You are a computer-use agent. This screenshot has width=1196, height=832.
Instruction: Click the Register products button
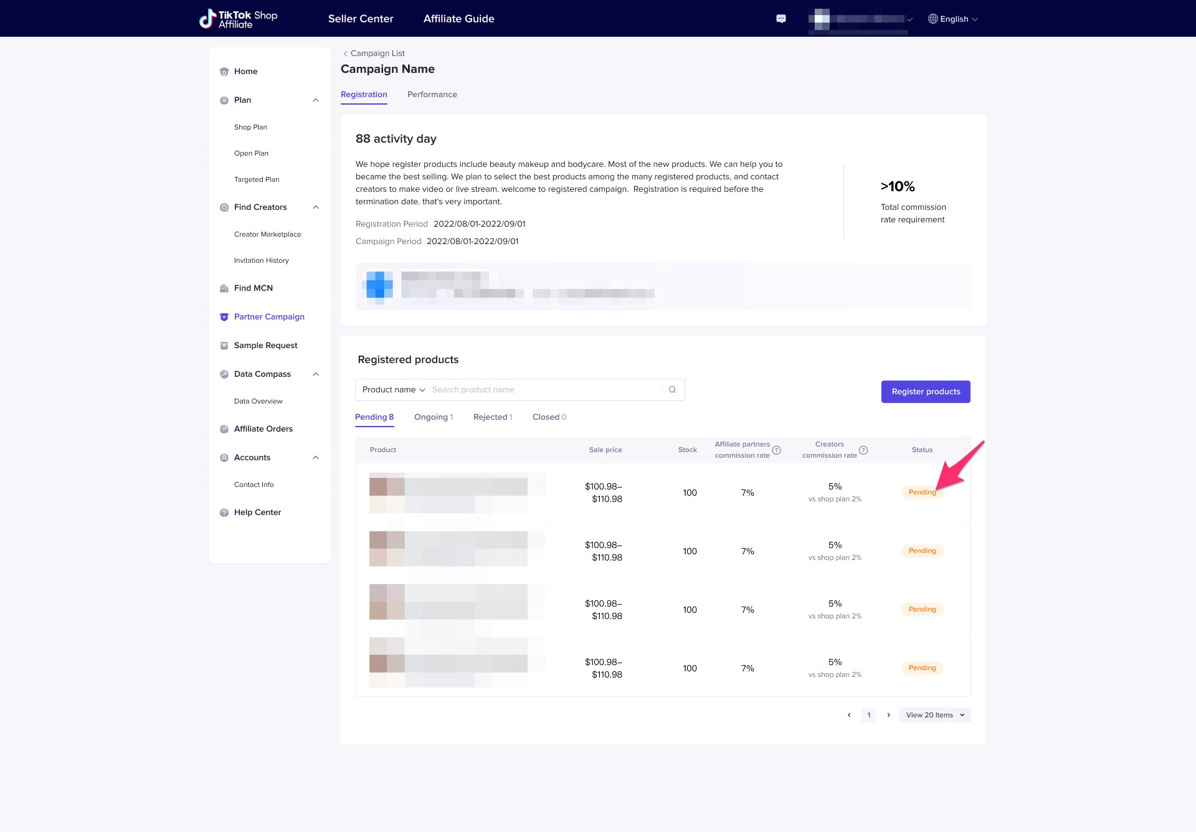pos(925,392)
